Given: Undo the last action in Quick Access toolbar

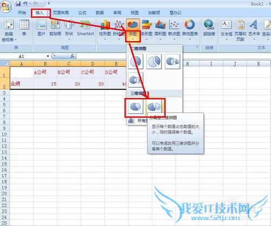Looking at the screenshot, I should point(25,3).
